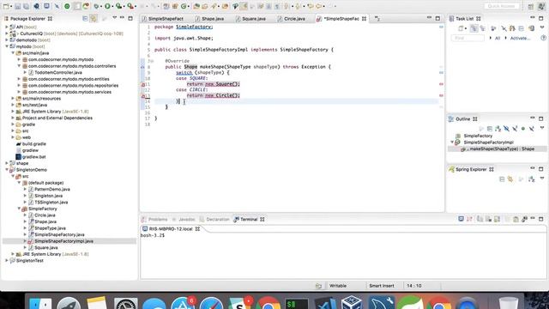Toggle Hide Local Types in Outline toolbar

click(532, 129)
